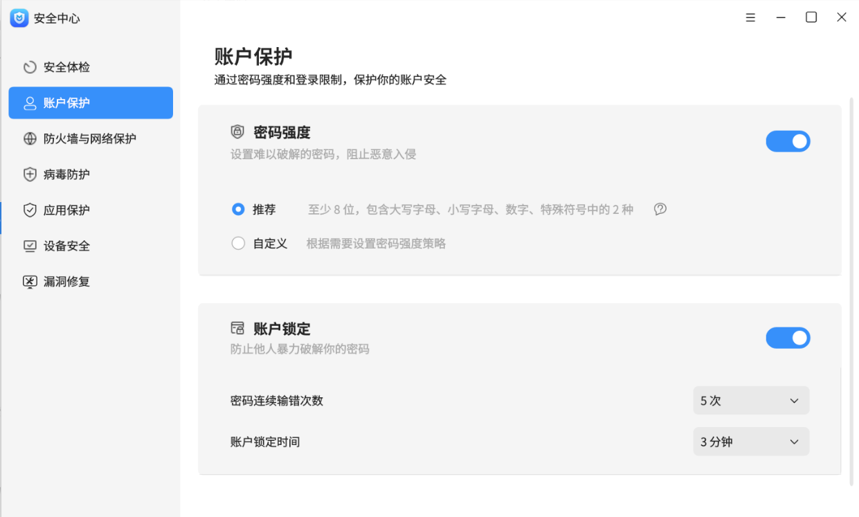Click the 安全体检 scan icon
The image size is (859, 517).
(x=30, y=67)
